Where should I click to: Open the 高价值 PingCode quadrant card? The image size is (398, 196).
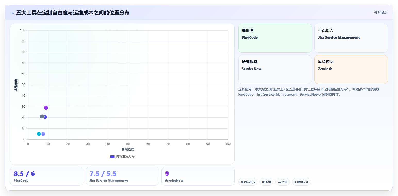point(275,38)
